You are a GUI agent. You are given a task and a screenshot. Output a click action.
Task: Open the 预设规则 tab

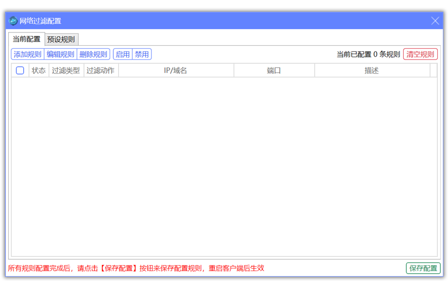click(61, 40)
